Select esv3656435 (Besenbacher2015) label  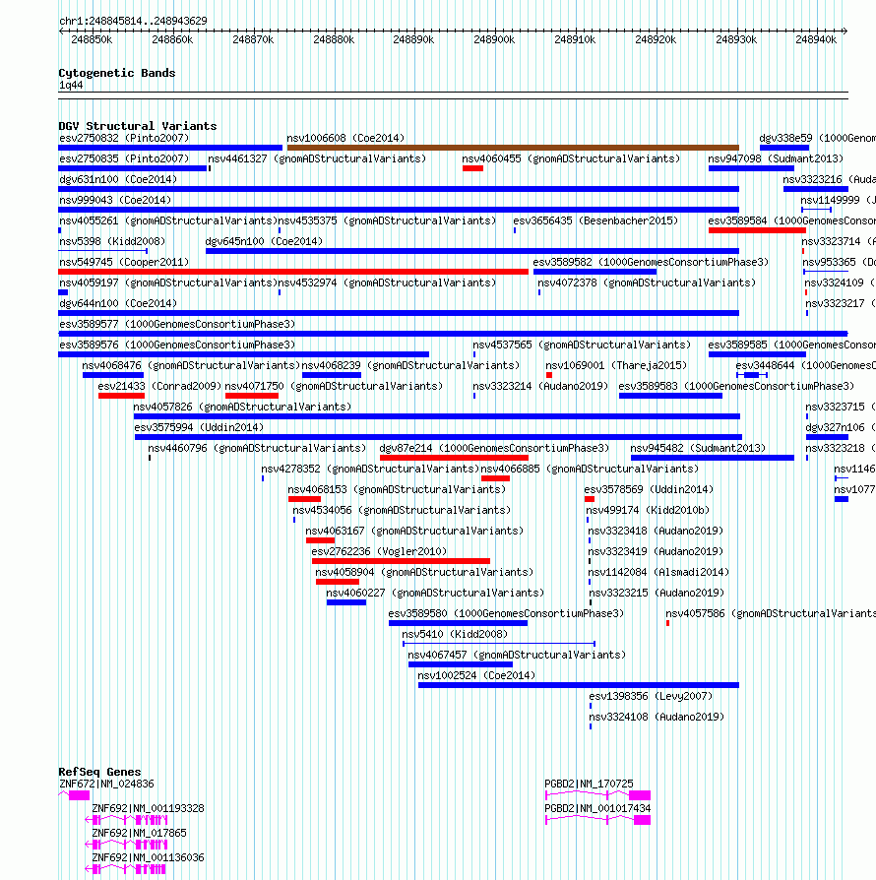tap(595, 221)
